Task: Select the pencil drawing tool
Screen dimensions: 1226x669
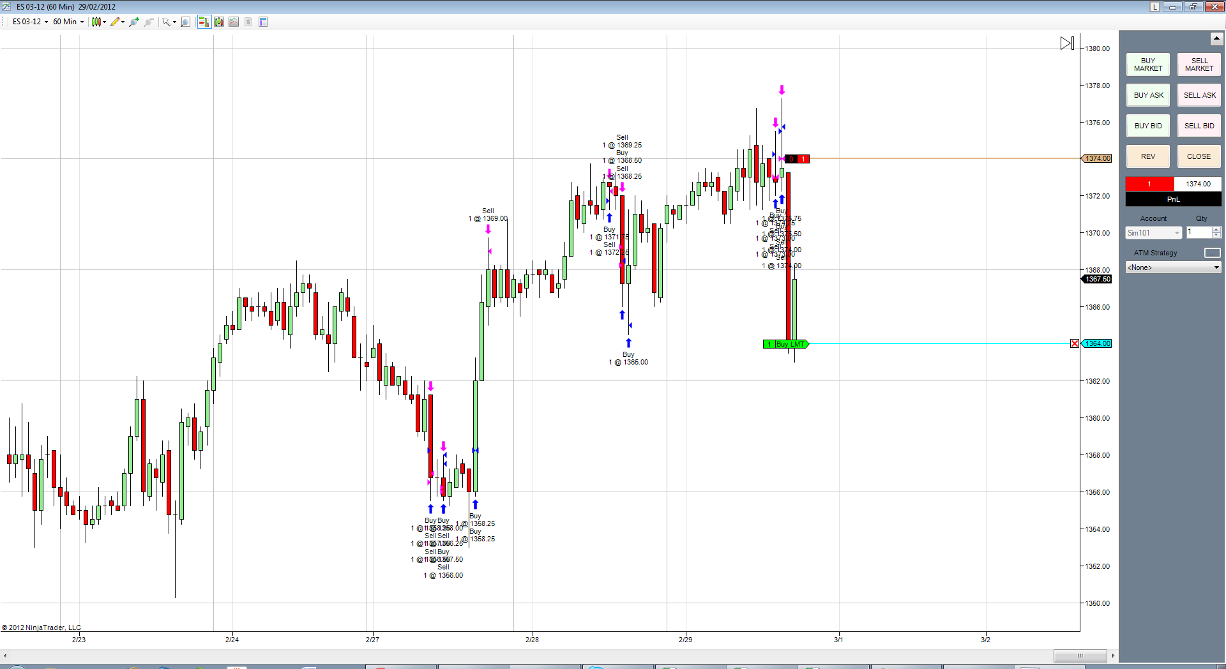Action: pyautogui.click(x=115, y=22)
